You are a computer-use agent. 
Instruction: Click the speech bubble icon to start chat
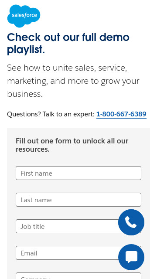click(x=131, y=257)
